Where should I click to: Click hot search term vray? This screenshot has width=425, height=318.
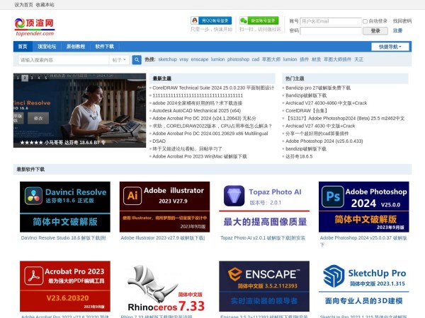[x=183, y=59]
